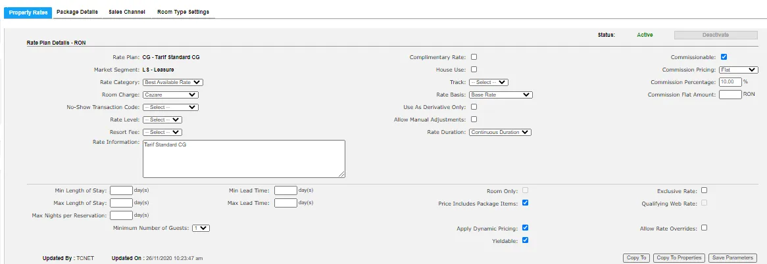This screenshot has height=264, width=767.
Task: Expand the Resort Fee dropdown
Action: [162, 132]
